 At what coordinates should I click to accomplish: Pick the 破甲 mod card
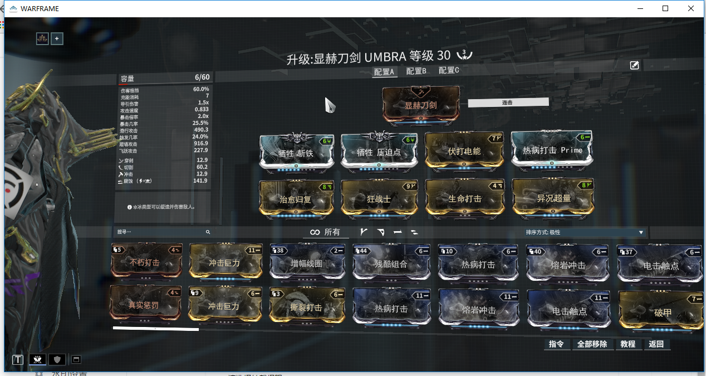coord(661,311)
